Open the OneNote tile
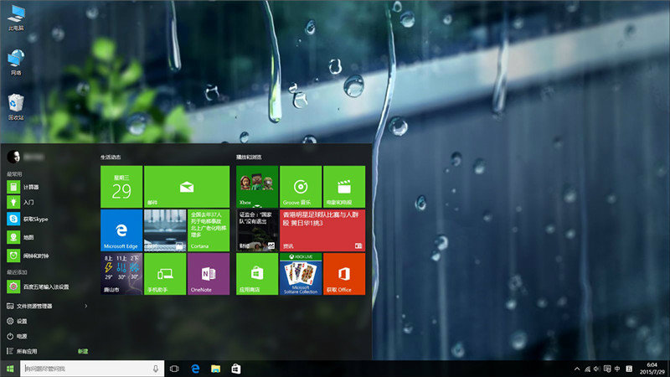 tap(208, 274)
